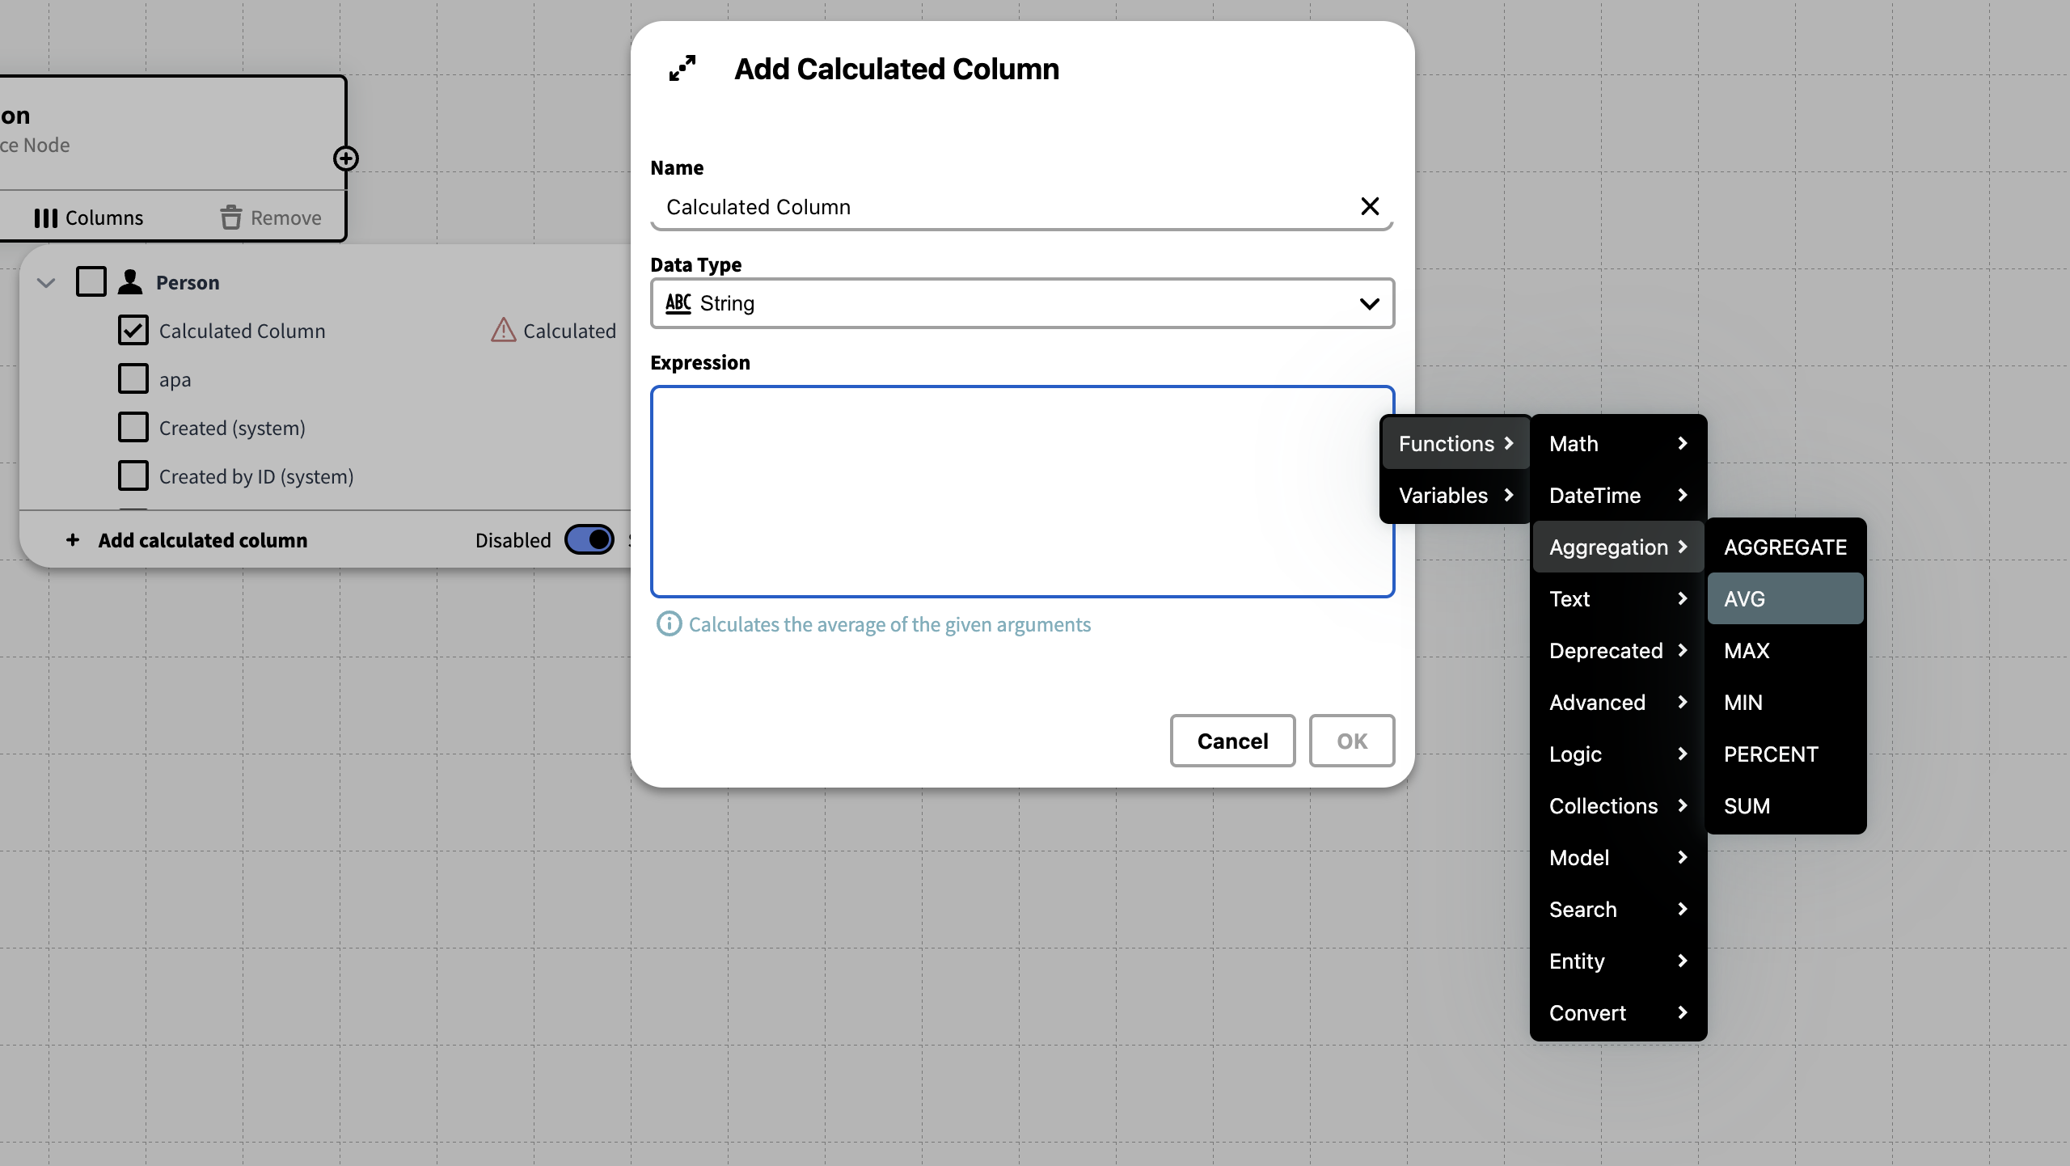Screen dimensions: 2070x1166
Task: Toggle the Disabled switch
Action: coord(589,539)
